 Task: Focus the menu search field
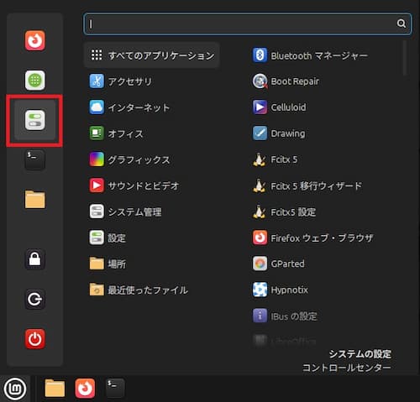click(x=248, y=23)
